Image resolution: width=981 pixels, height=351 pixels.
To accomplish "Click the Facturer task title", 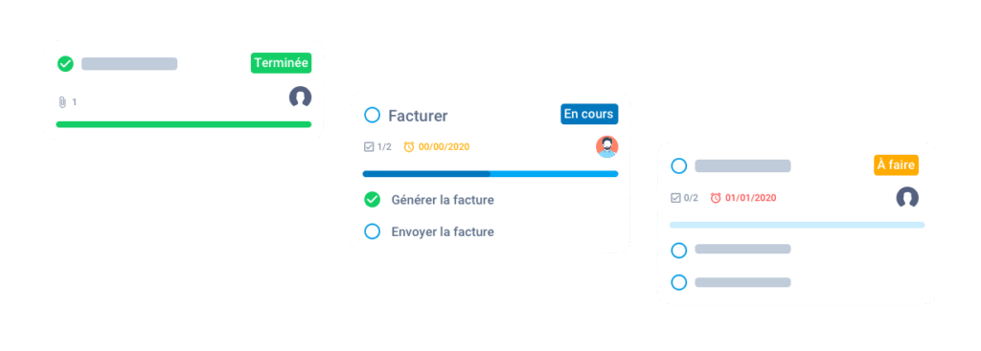I will [x=418, y=116].
